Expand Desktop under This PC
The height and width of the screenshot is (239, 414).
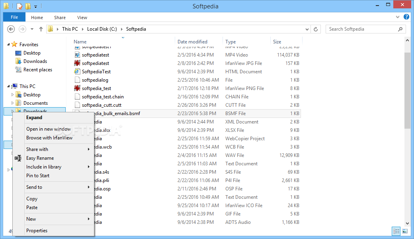[12, 94]
